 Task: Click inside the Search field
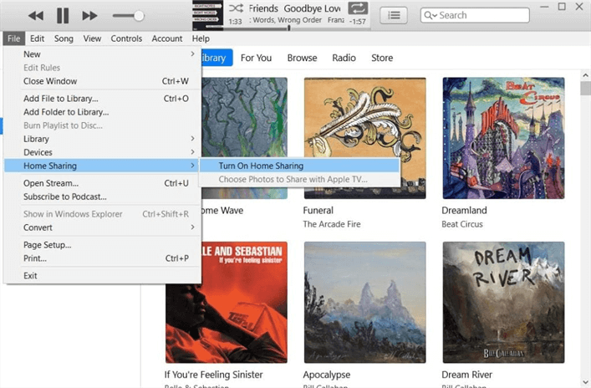coord(475,15)
